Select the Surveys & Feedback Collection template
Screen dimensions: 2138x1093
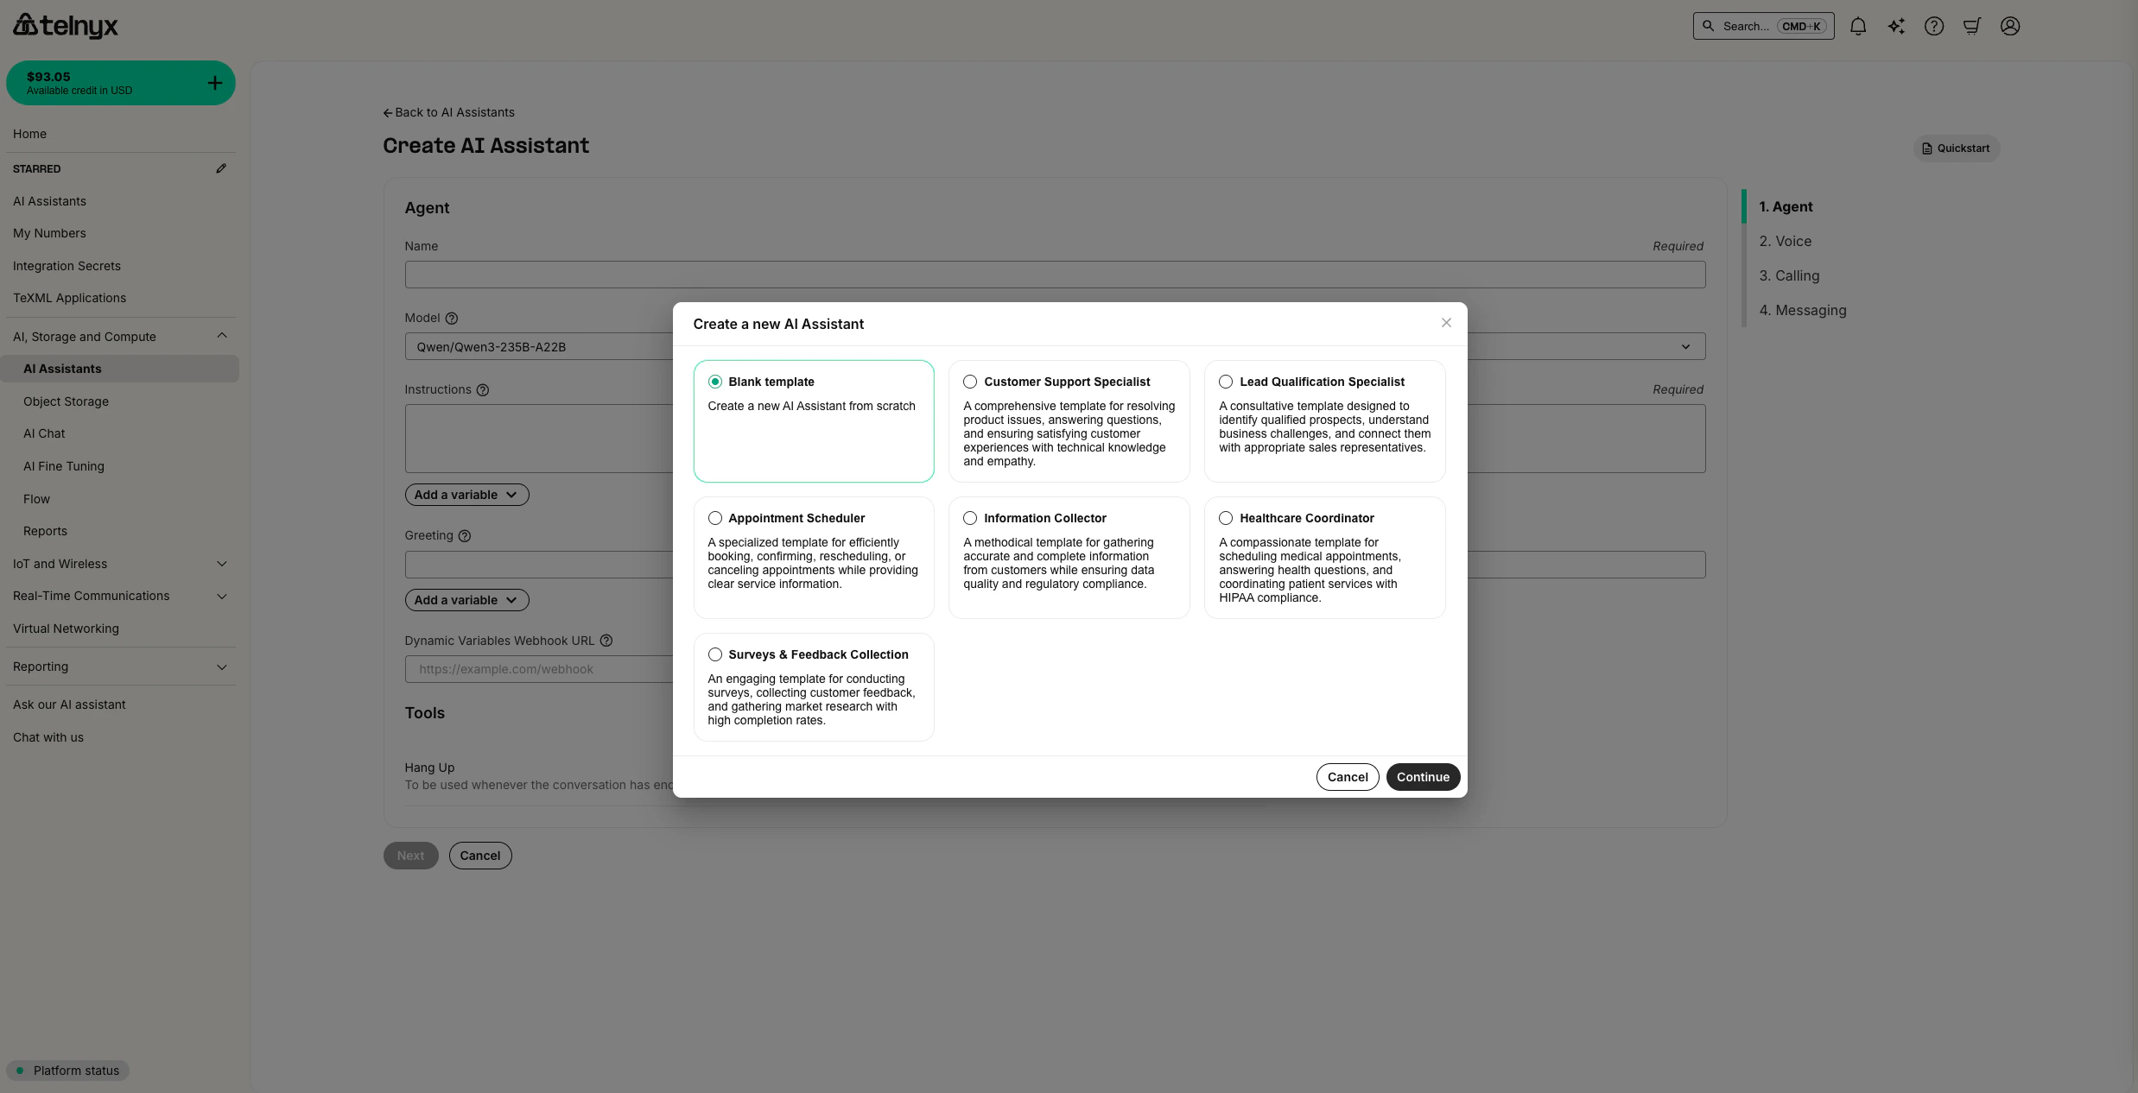[x=714, y=654]
